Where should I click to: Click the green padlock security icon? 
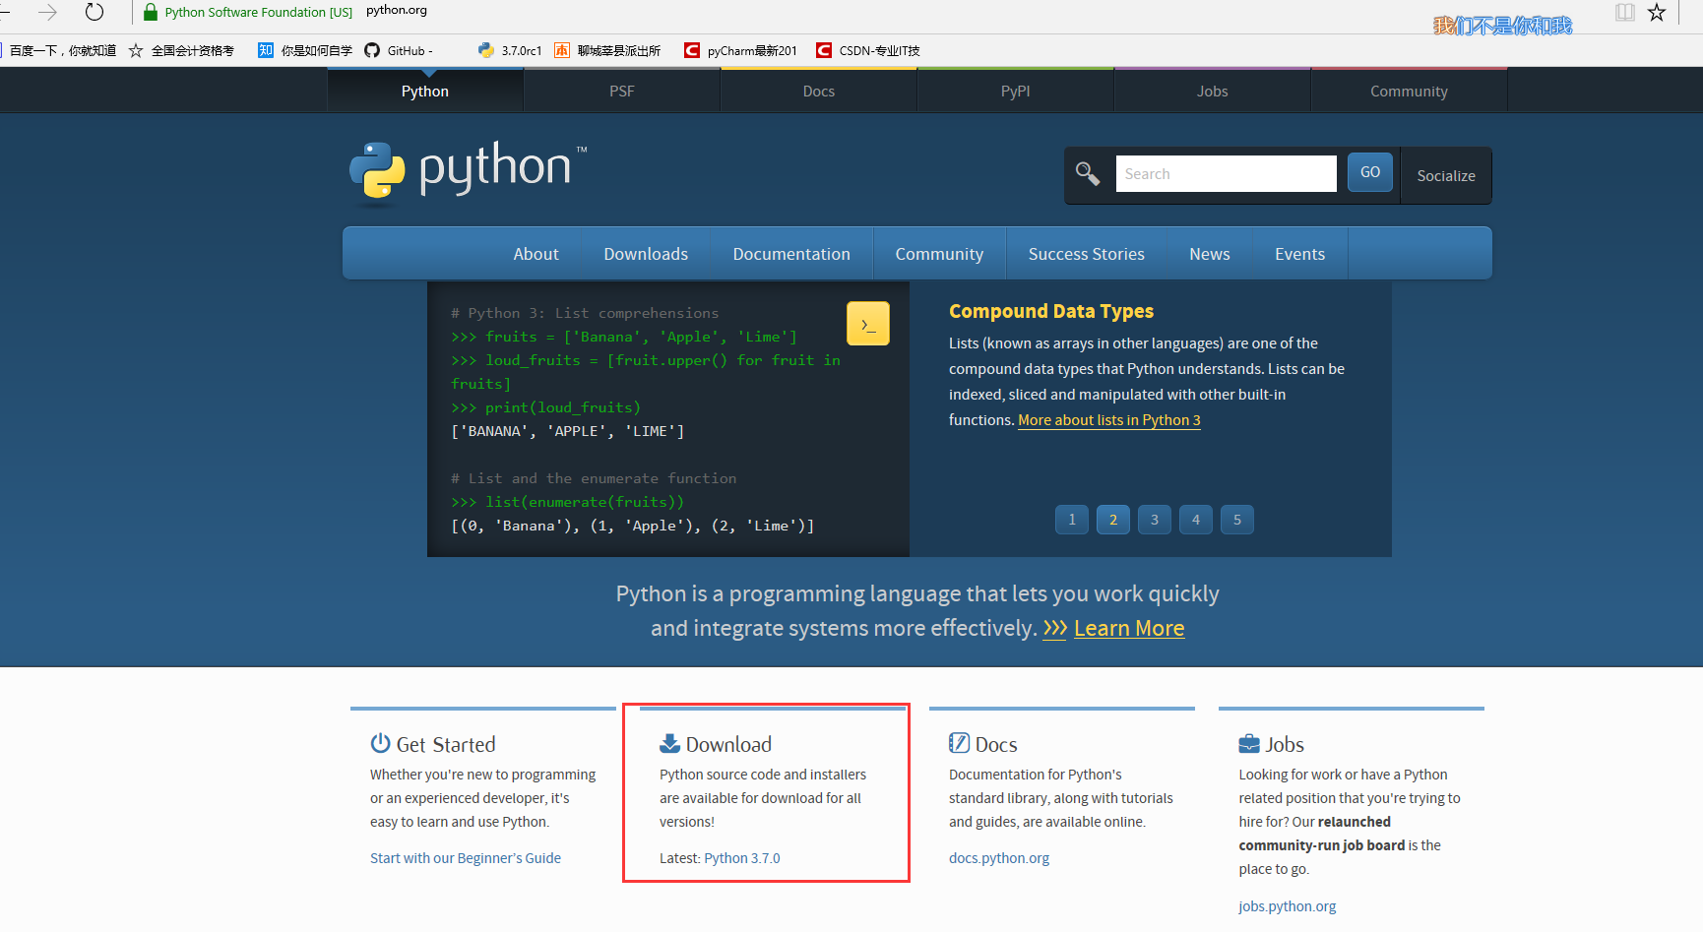click(151, 12)
